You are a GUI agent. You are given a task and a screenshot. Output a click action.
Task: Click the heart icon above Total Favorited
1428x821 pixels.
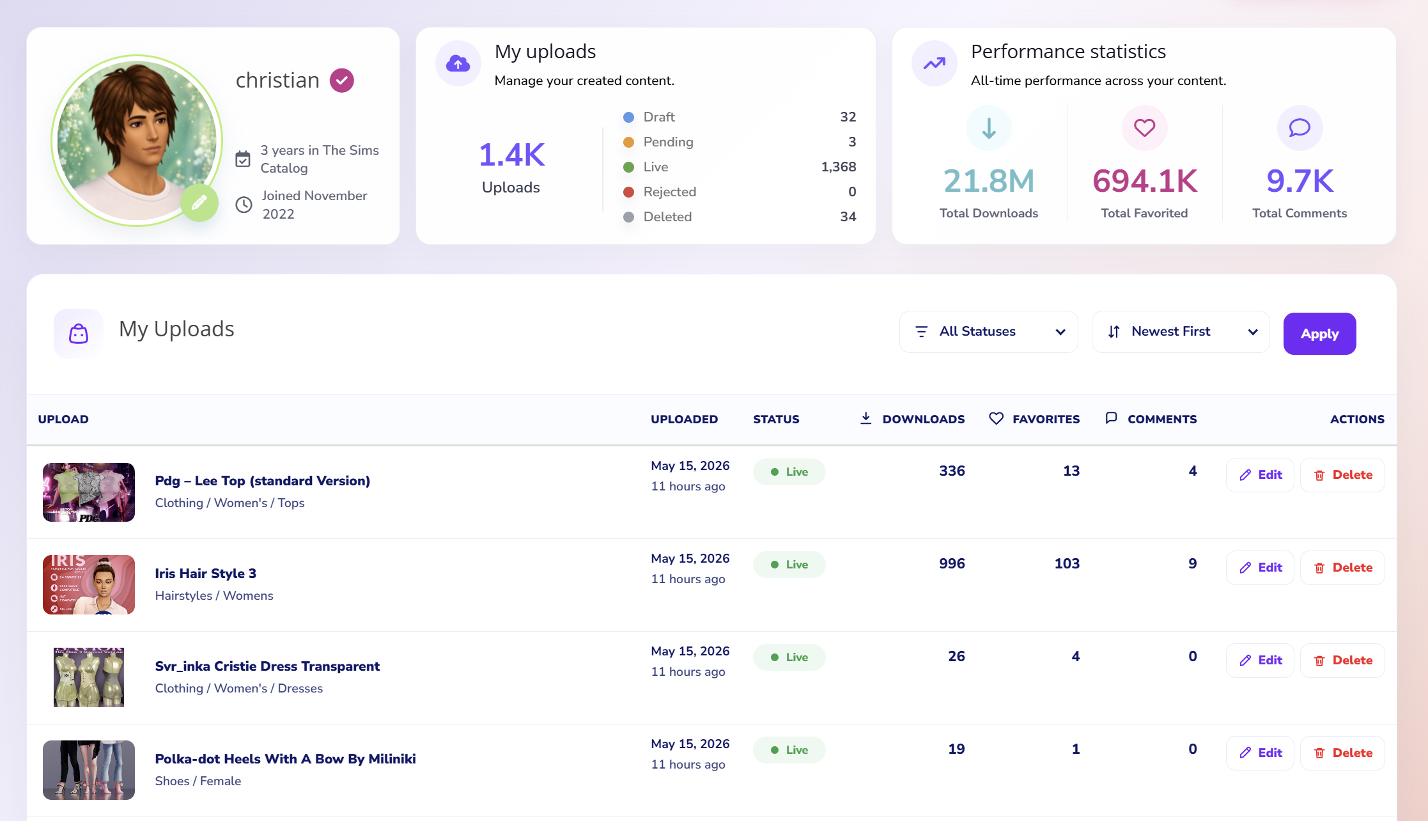(1144, 128)
